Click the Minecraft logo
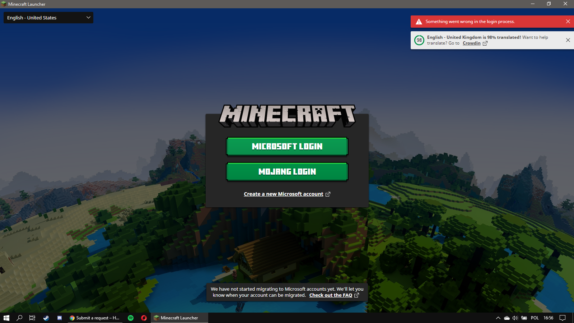Viewport: 574px width, 323px height. click(287, 116)
